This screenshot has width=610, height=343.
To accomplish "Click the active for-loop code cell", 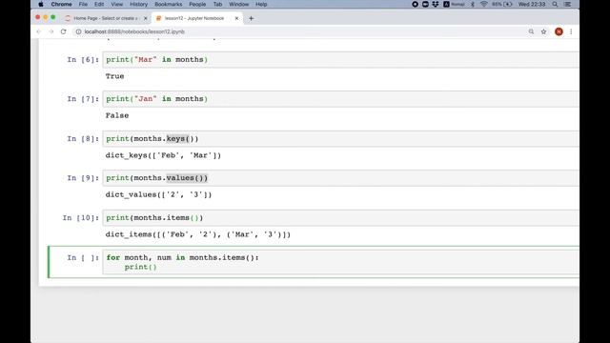I will [x=341, y=262].
